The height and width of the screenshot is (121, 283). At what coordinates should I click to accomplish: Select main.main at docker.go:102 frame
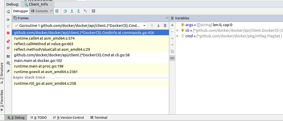(90, 61)
